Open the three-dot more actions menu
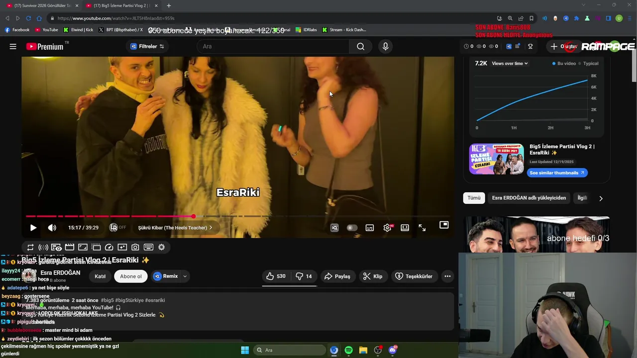This screenshot has width=637, height=358. (447, 276)
